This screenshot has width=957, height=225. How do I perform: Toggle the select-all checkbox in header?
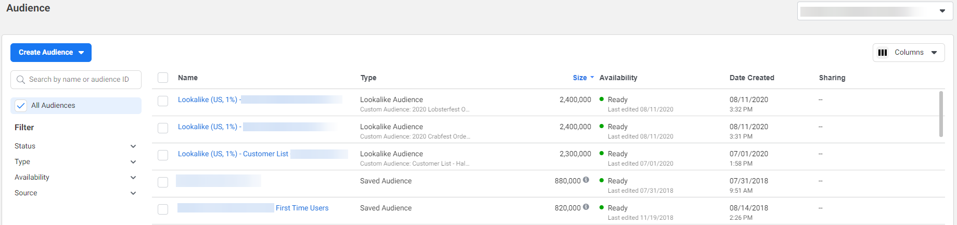pyautogui.click(x=163, y=78)
